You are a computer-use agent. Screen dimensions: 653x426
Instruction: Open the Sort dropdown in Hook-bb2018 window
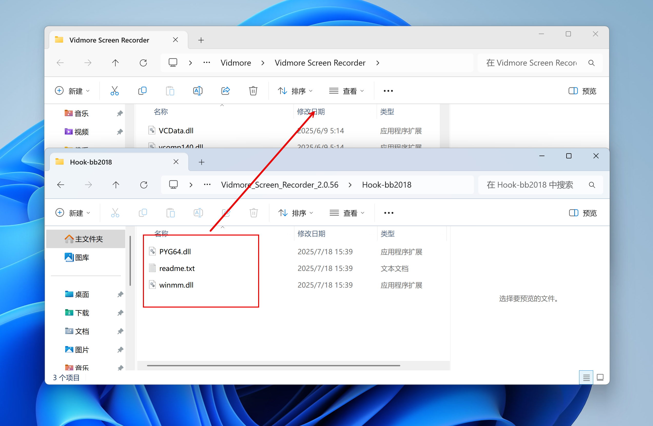(x=296, y=213)
